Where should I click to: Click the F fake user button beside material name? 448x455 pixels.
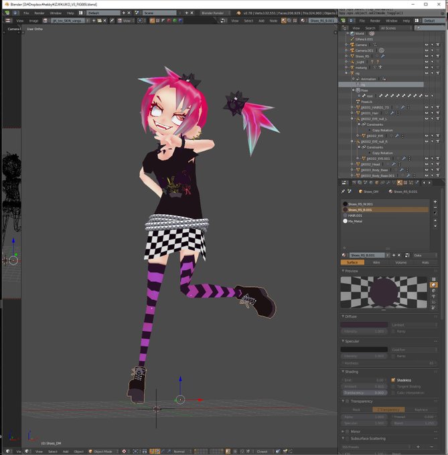(387, 255)
